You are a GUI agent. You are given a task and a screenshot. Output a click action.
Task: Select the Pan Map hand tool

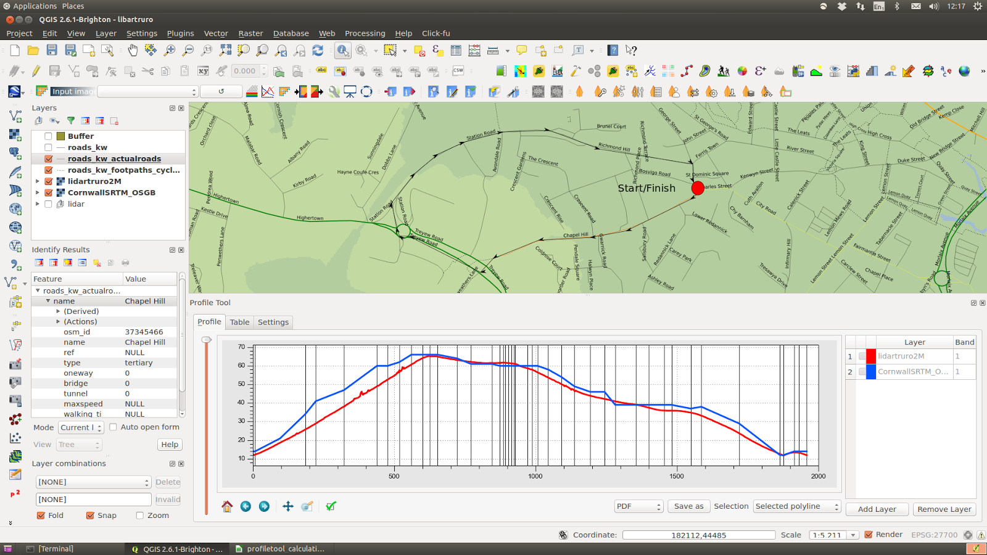point(132,51)
